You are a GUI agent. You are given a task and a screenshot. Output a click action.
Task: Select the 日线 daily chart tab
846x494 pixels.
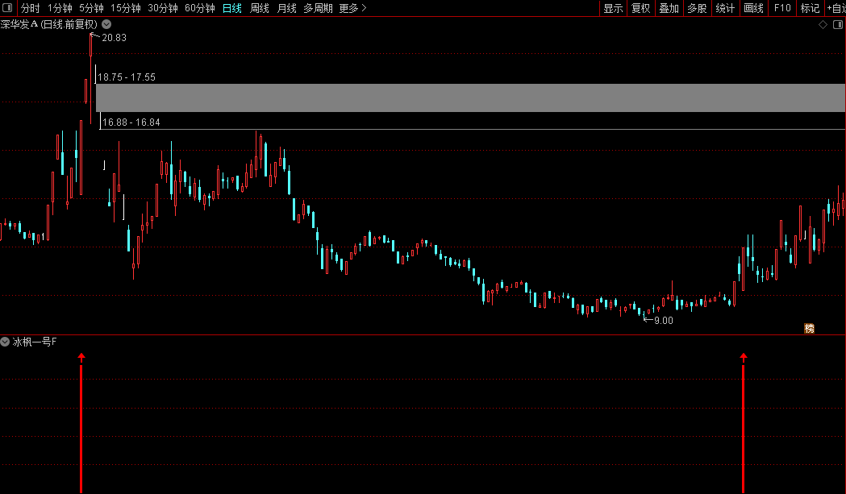(232, 8)
